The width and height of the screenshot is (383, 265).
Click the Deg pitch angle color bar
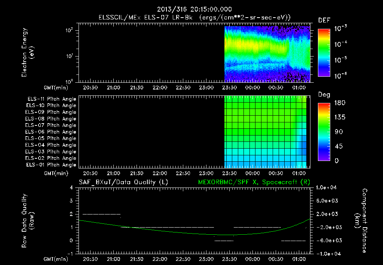(324, 132)
